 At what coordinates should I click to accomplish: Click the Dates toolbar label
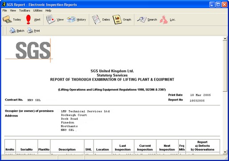click(106, 20)
